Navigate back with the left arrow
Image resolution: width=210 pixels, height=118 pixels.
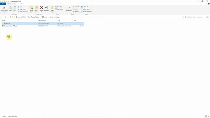(2, 17)
